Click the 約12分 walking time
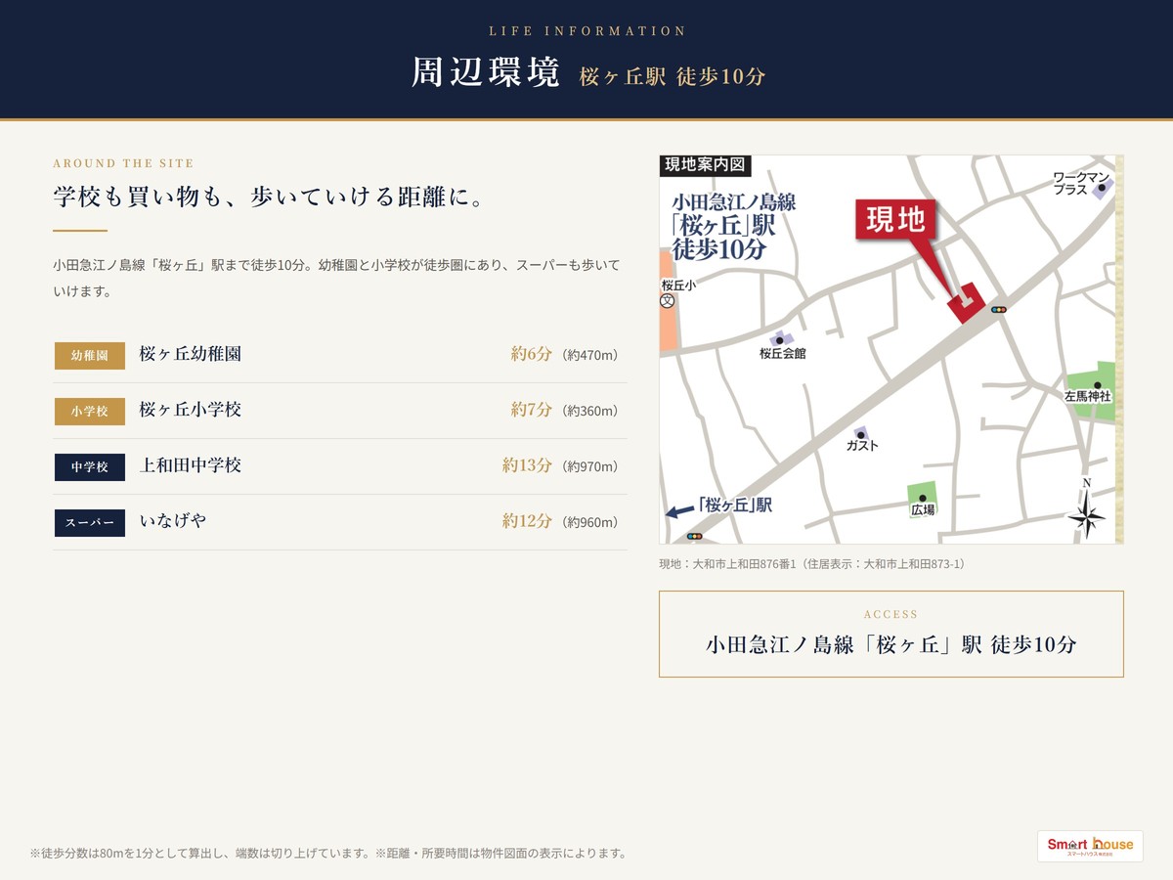The width and height of the screenshot is (1173, 880). pos(527,521)
